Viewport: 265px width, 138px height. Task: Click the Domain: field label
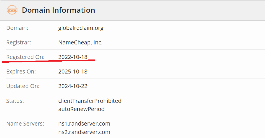coord(17,28)
